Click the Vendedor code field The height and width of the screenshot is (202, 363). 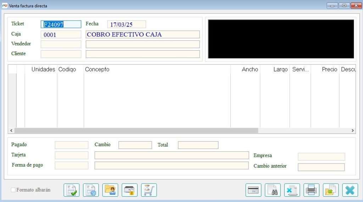pyautogui.click(x=61, y=44)
